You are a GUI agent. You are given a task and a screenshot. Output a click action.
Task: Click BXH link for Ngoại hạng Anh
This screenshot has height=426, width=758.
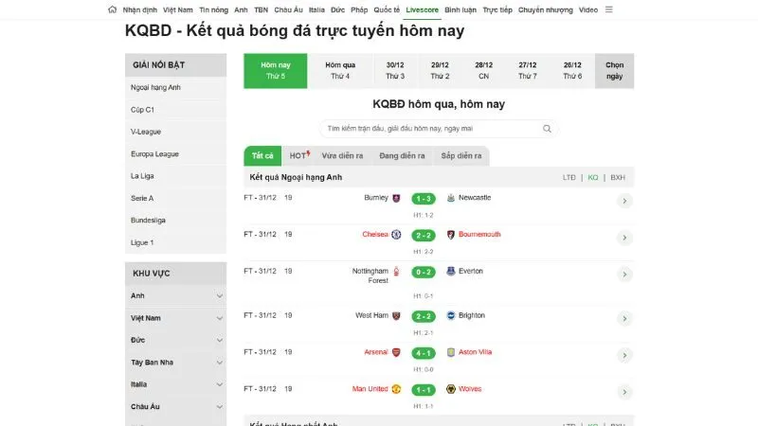618,178
